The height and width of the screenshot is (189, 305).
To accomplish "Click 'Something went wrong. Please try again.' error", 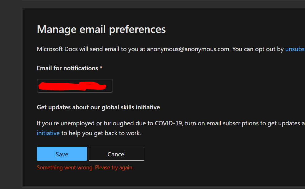I will [x=85, y=167].
